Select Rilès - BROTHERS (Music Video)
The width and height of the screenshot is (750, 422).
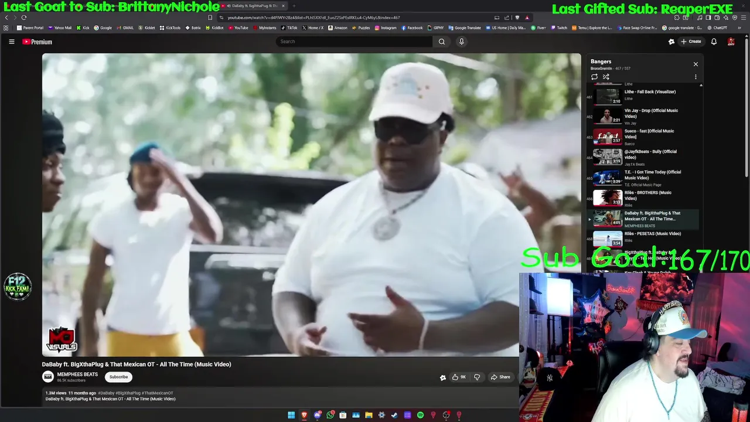[x=643, y=198]
